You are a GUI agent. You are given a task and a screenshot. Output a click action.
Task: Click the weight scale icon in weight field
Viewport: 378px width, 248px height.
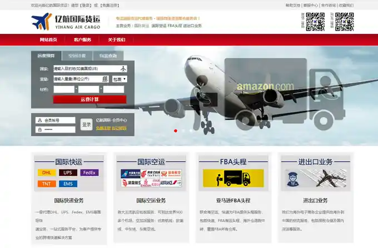[x=105, y=79]
